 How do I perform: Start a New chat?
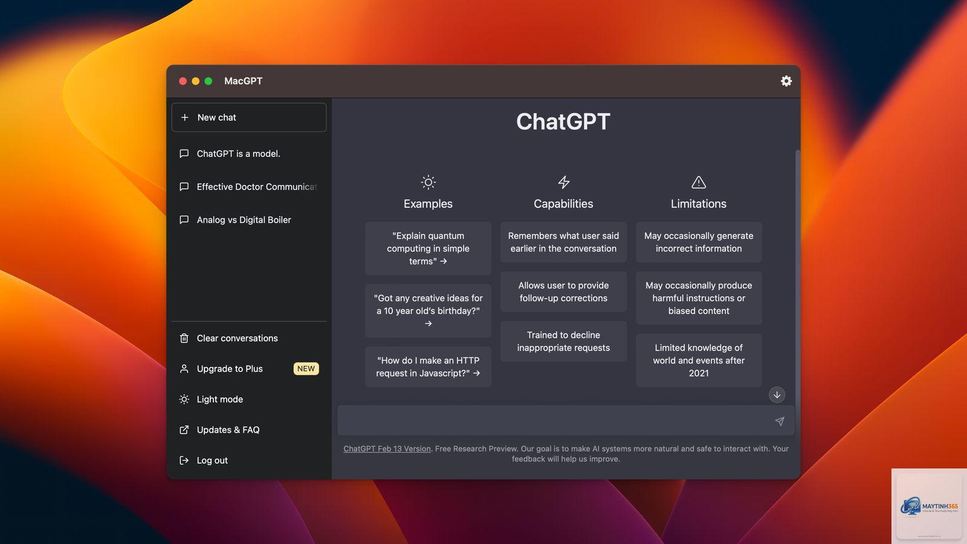tap(249, 117)
